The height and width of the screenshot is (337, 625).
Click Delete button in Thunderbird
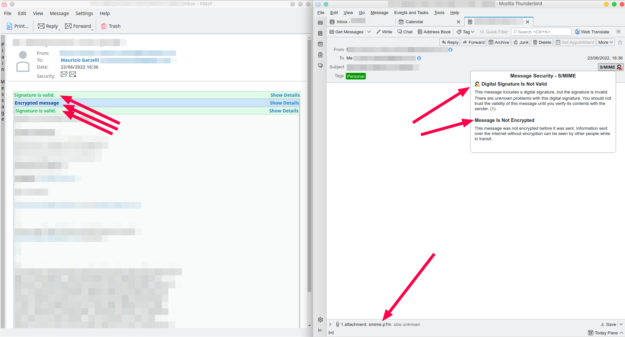pos(542,42)
